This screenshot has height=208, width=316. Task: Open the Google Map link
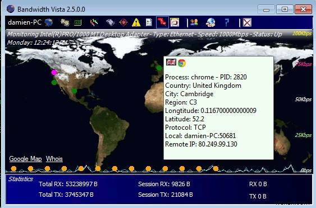click(25, 159)
